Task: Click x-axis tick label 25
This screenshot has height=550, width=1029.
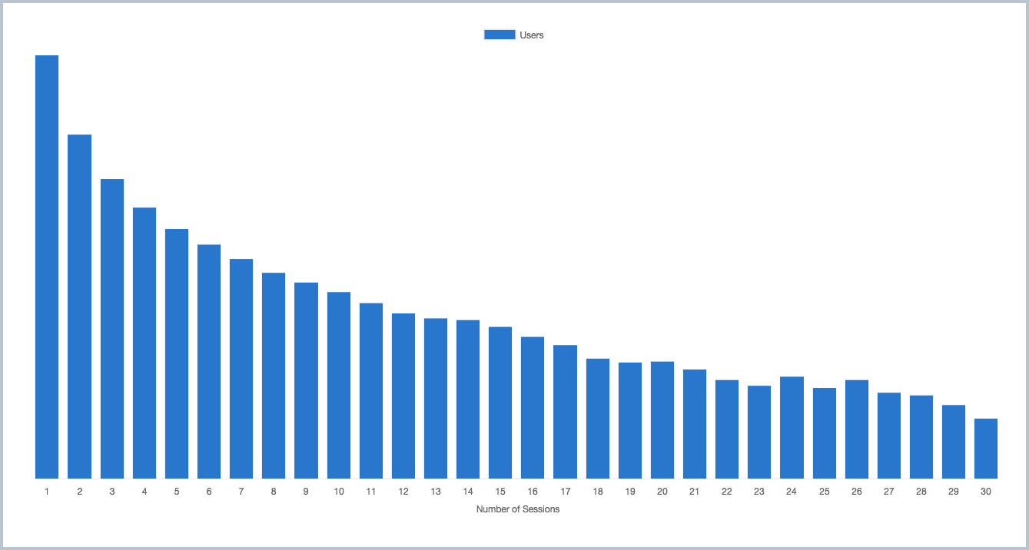Action: tap(825, 491)
